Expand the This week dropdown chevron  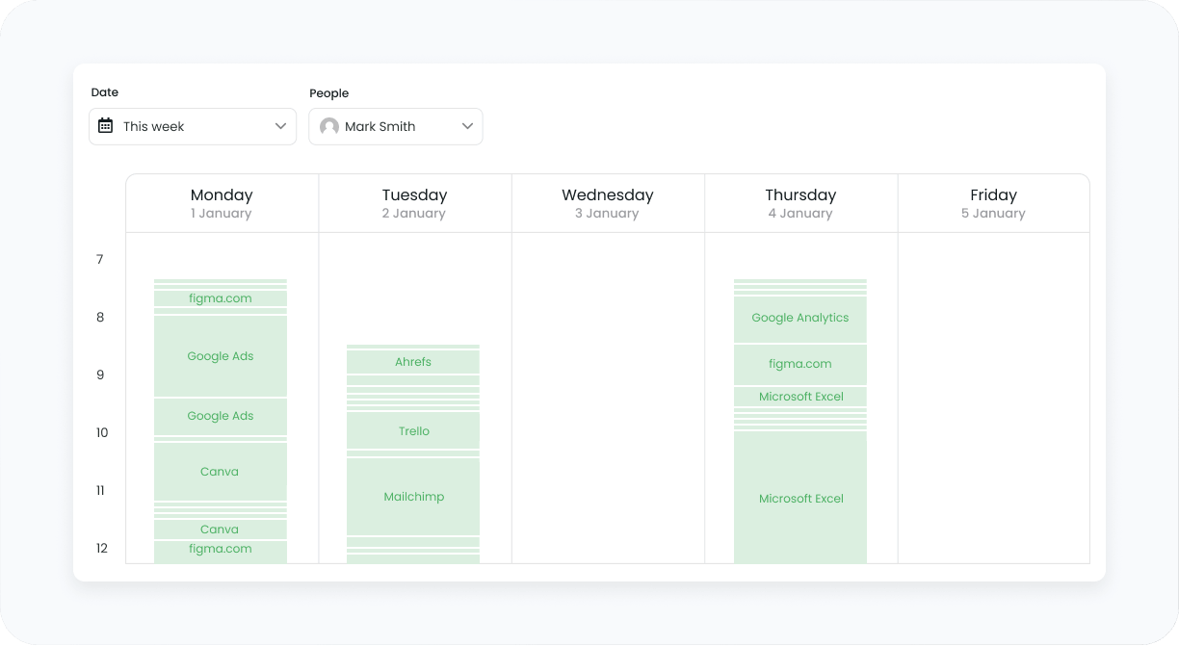click(280, 126)
